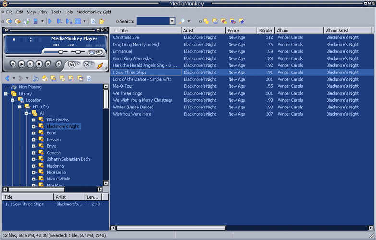Open the dropdown arrow after the portable device icon
This screenshot has height=240, width=376.
click(x=42, y=21)
